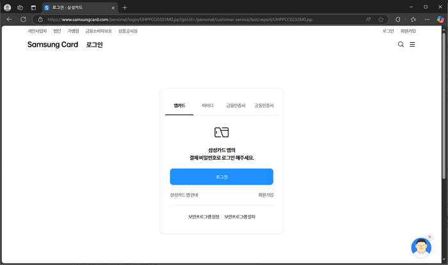The image size is (448, 265).
Task: Open 보안프로그램 설치 link
Action: pos(240,217)
